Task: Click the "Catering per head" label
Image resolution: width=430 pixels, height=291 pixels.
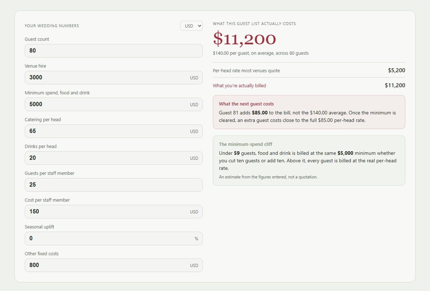Action: tap(43, 120)
